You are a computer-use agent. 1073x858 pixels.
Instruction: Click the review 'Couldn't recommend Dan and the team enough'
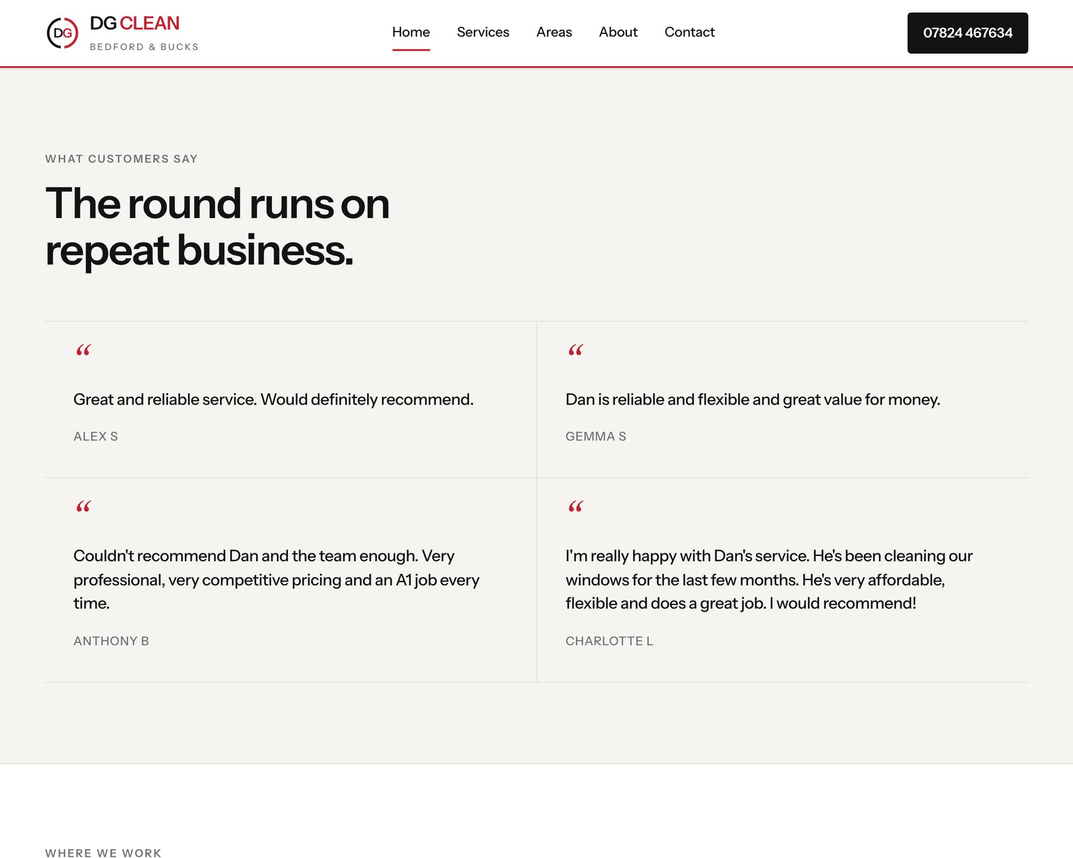277,580
